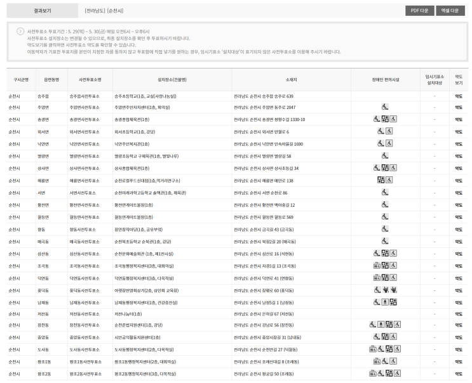
Task: Click wheelchair icon in 황전면 row
Action: click(385, 205)
